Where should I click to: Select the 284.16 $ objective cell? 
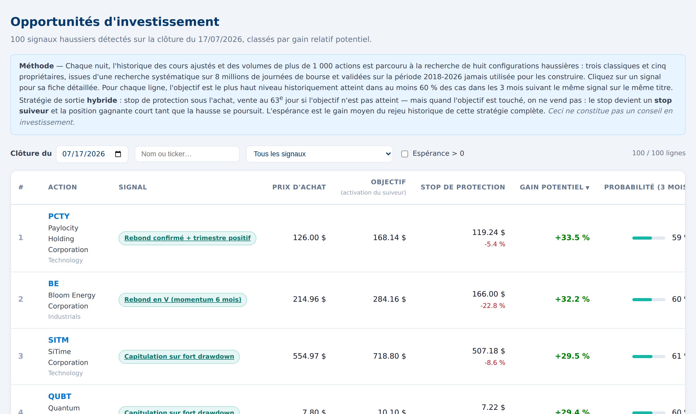pos(389,299)
